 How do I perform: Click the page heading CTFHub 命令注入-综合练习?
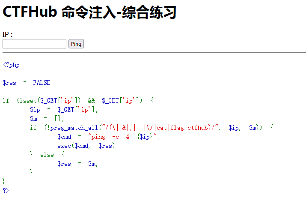pos(89,12)
